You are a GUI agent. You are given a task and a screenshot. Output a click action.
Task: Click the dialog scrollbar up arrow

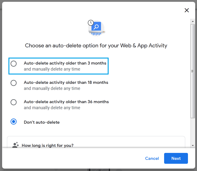(x=193, y=21)
